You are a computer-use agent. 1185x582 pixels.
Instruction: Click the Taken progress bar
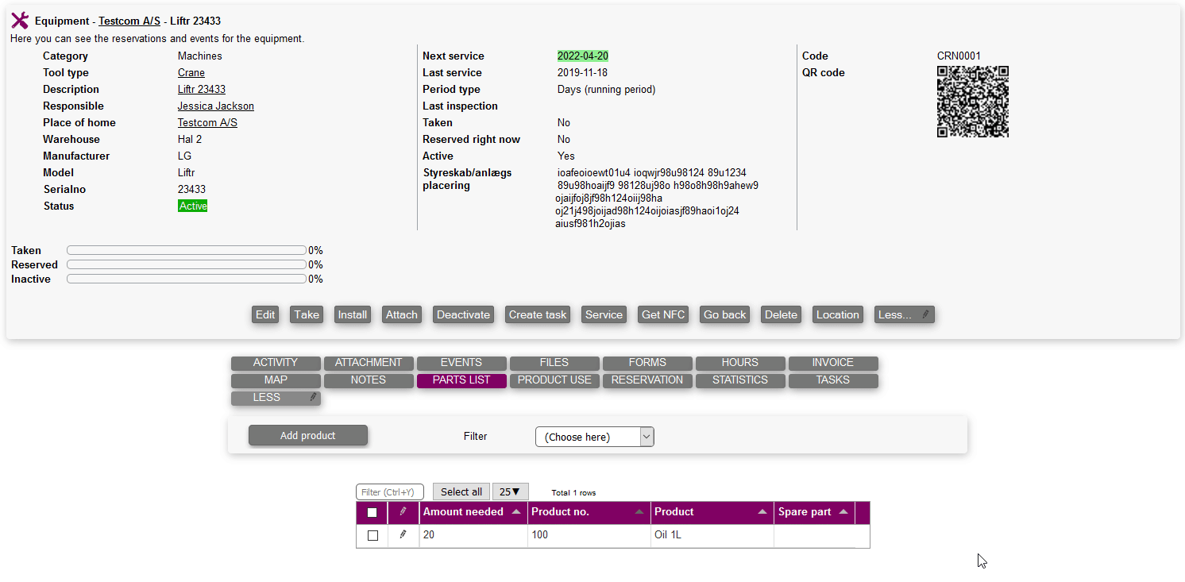pos(187,250)
